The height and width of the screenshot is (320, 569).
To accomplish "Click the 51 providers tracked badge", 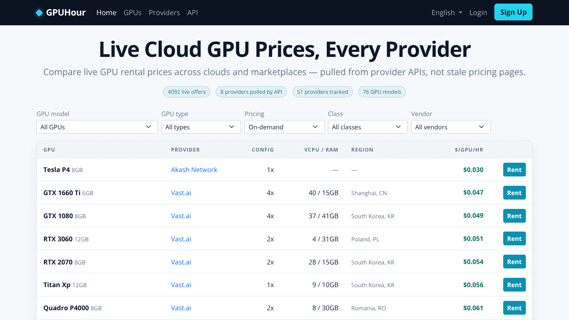I will click(x=323, y=92).
